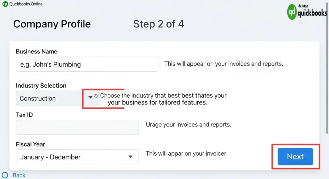
Task: Click the "Choose the industry" help text
Action: 163,99
